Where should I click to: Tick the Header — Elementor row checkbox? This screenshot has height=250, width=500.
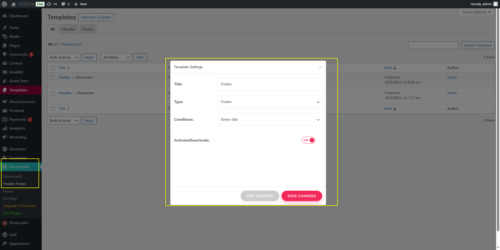53,93
